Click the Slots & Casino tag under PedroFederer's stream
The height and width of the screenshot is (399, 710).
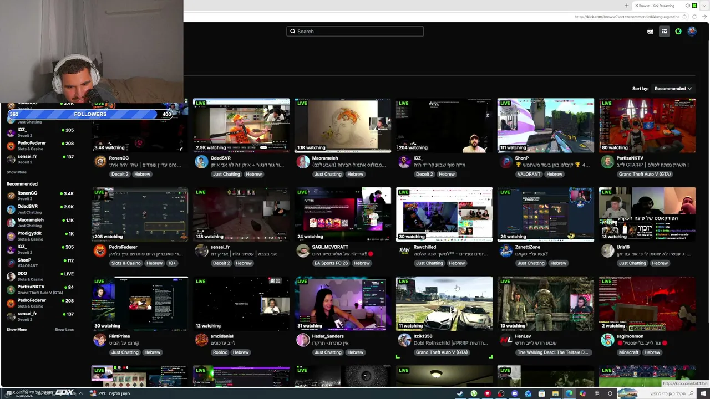pyautogui.click(x=126, y=263)
